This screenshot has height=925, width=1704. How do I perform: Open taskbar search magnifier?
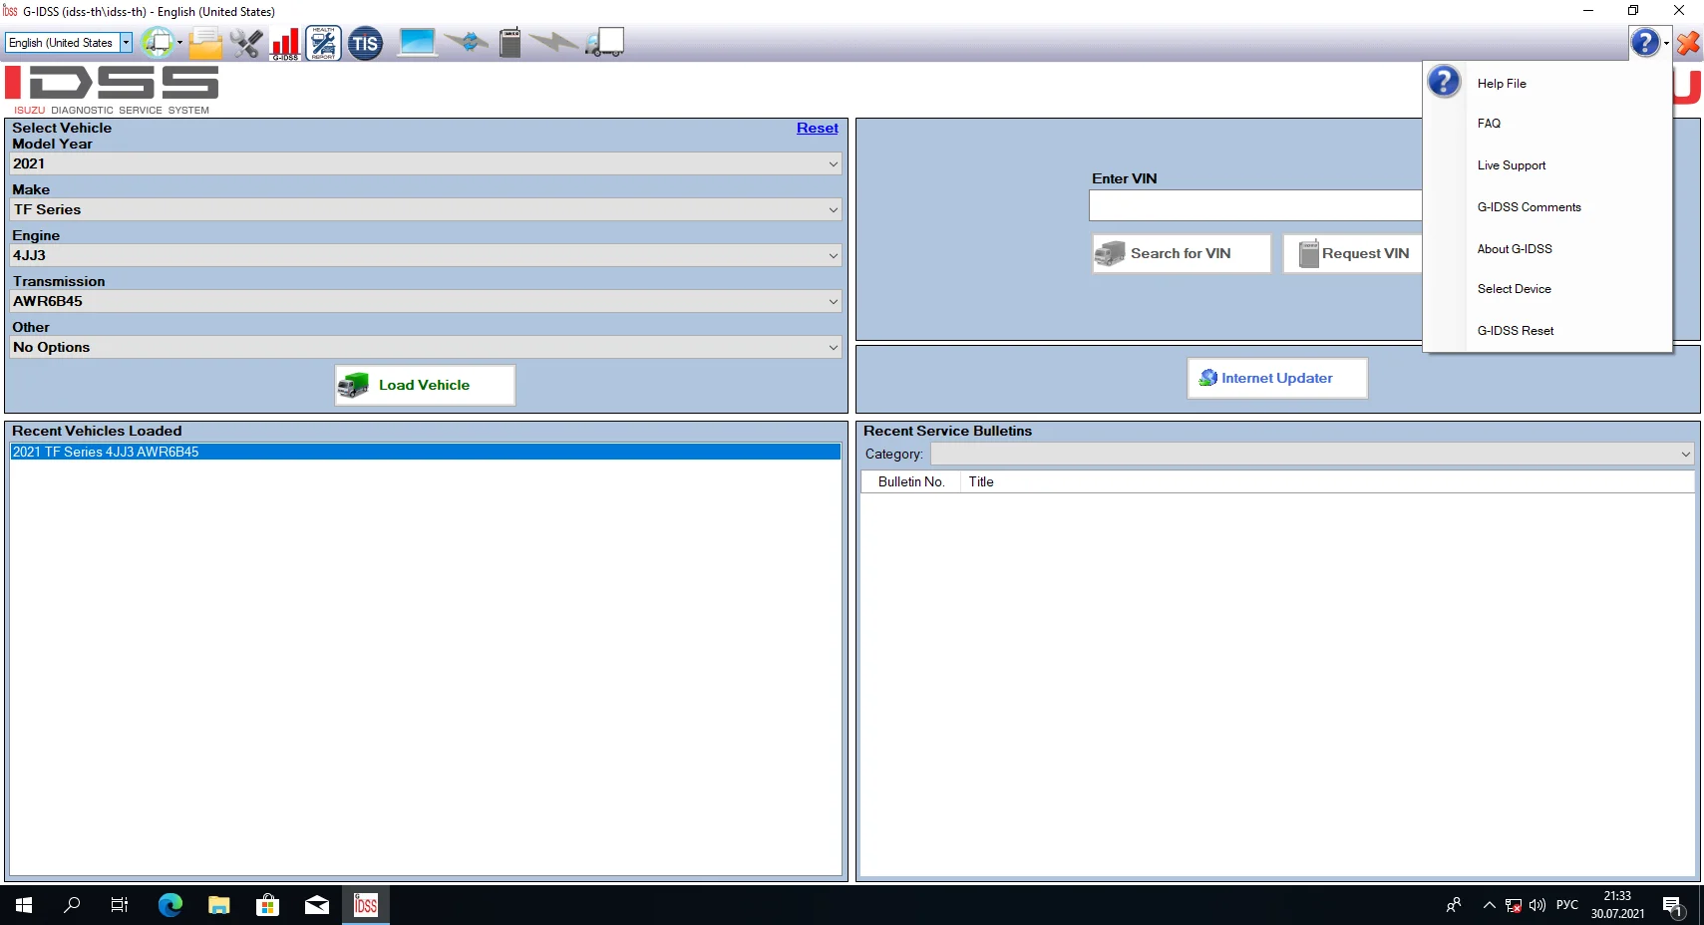72,905
